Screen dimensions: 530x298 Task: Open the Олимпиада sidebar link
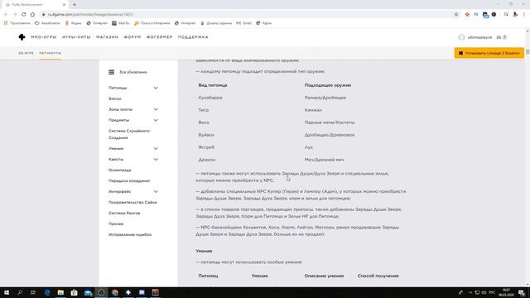click(119, 170)
